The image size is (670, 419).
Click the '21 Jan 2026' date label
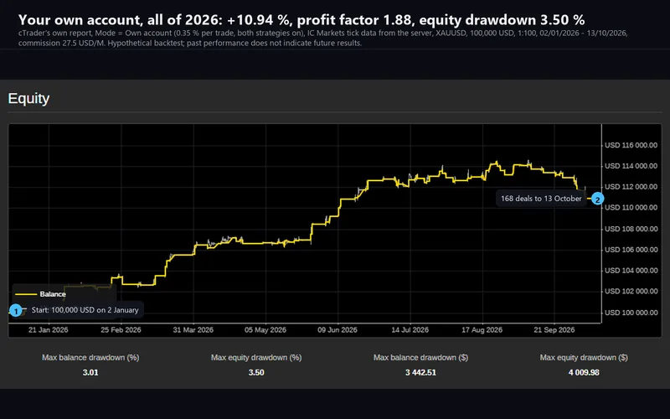(x=49, y=330)
